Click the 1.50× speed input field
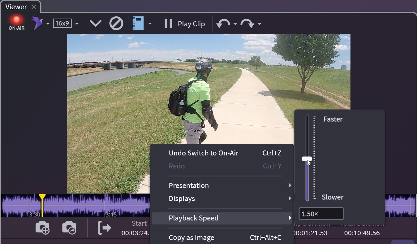This screenshot has height=244, width=417. (x=321, y=214)
